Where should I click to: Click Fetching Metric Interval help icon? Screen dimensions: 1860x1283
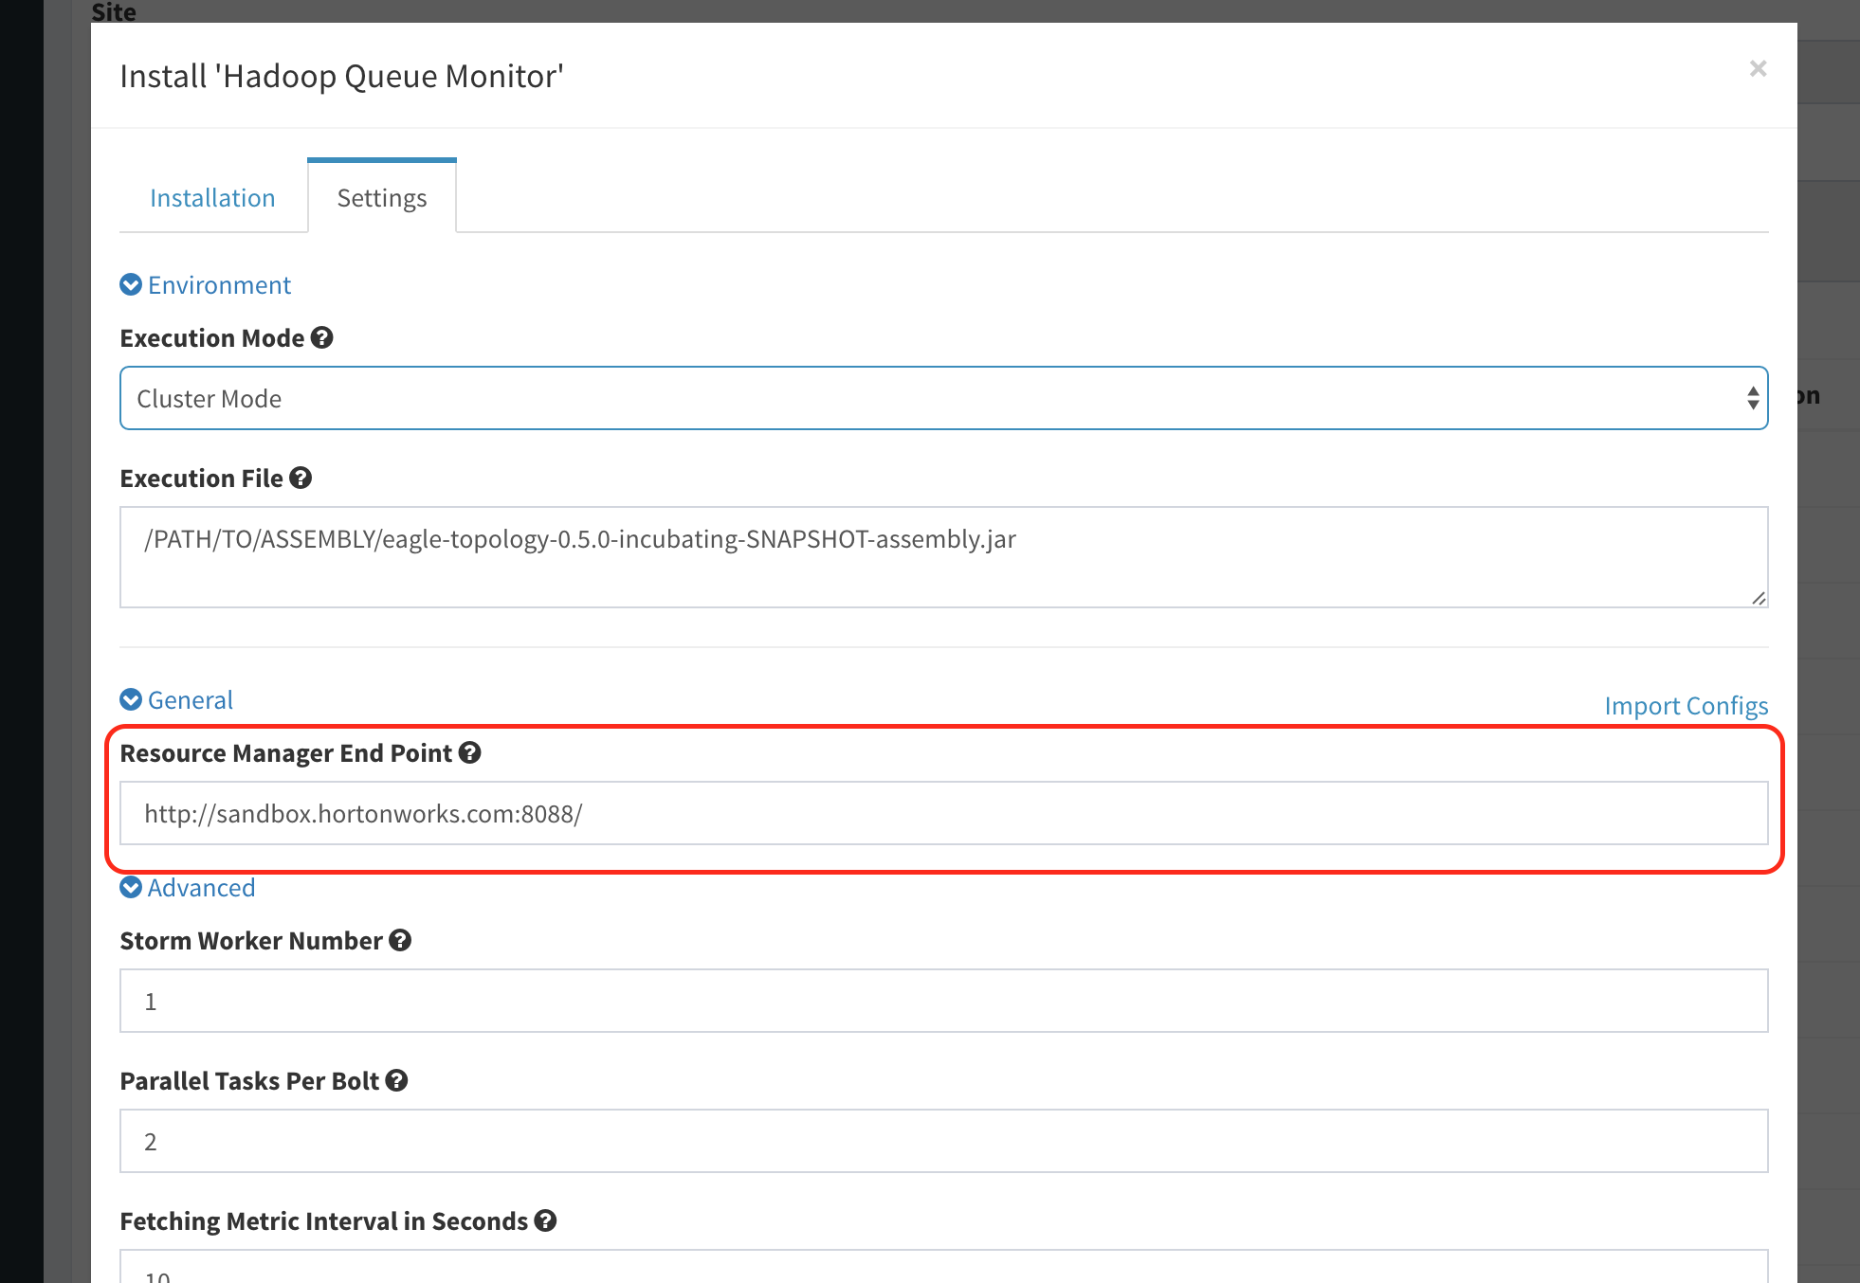click(x=545, y=1221)
